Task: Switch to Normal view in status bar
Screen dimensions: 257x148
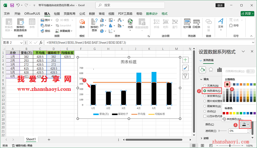Action: pyautogui.click(x=194, y=145)
